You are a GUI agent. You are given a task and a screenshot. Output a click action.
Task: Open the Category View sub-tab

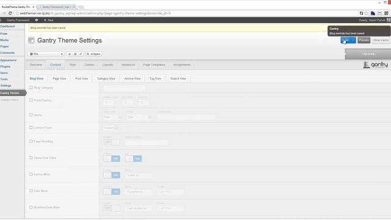point(106,79)
